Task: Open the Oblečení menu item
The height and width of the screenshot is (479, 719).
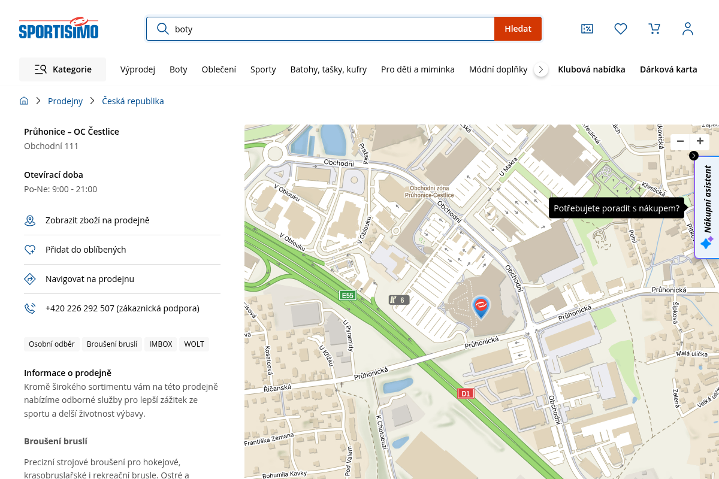Action: point(219,69)
